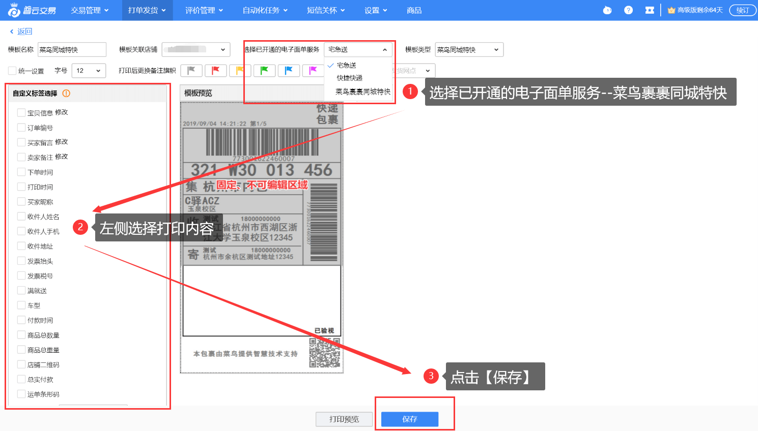Open the 模板关联店铺 dropdown
This screenshot has width=758, height=431.
195,49
